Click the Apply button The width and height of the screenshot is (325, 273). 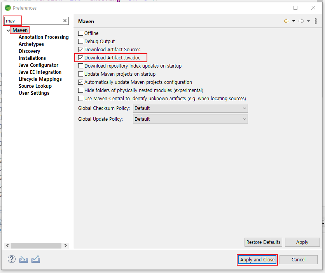(302, 242)
